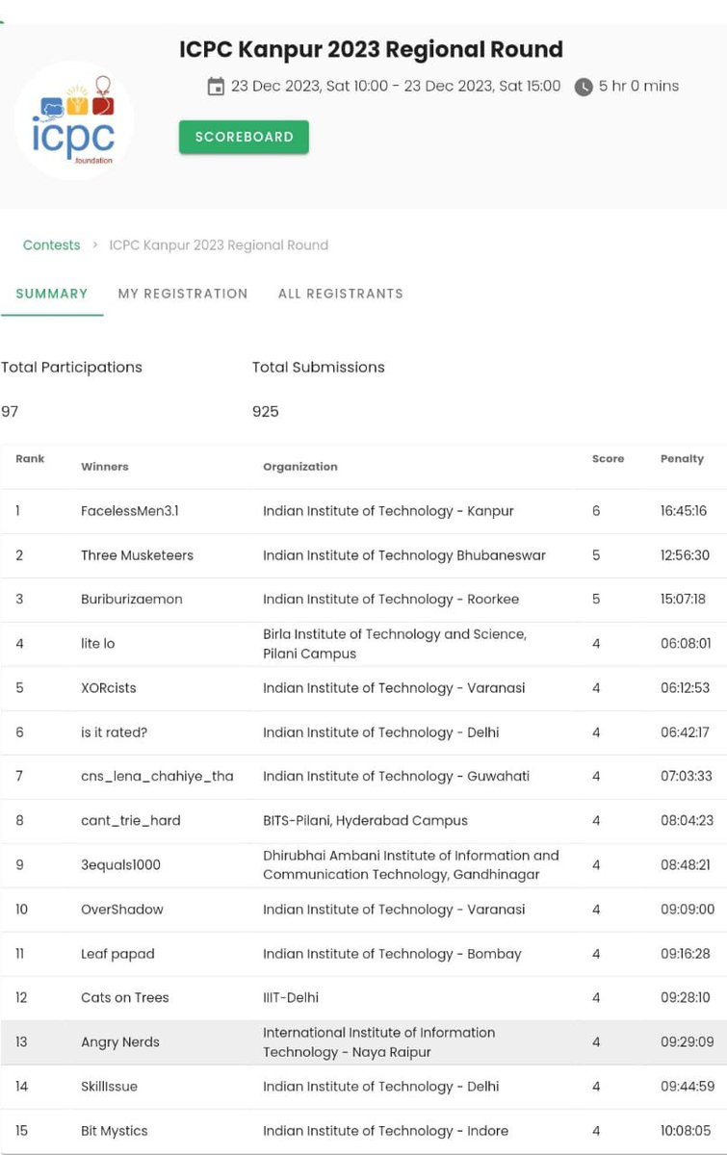This screenshot has height=1155, width=727.
Task: Click the Rank column header
Action: point(30,458)
